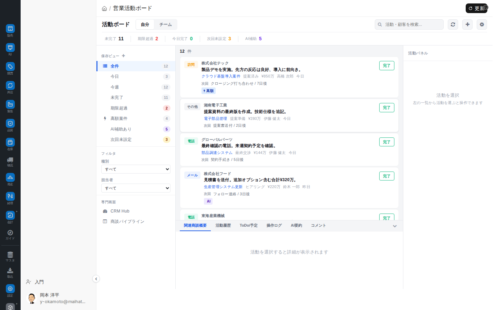The width and height of the screenshot is (496, 310).
Task: Open the マスタ database icon
Action: pos(10,255)
